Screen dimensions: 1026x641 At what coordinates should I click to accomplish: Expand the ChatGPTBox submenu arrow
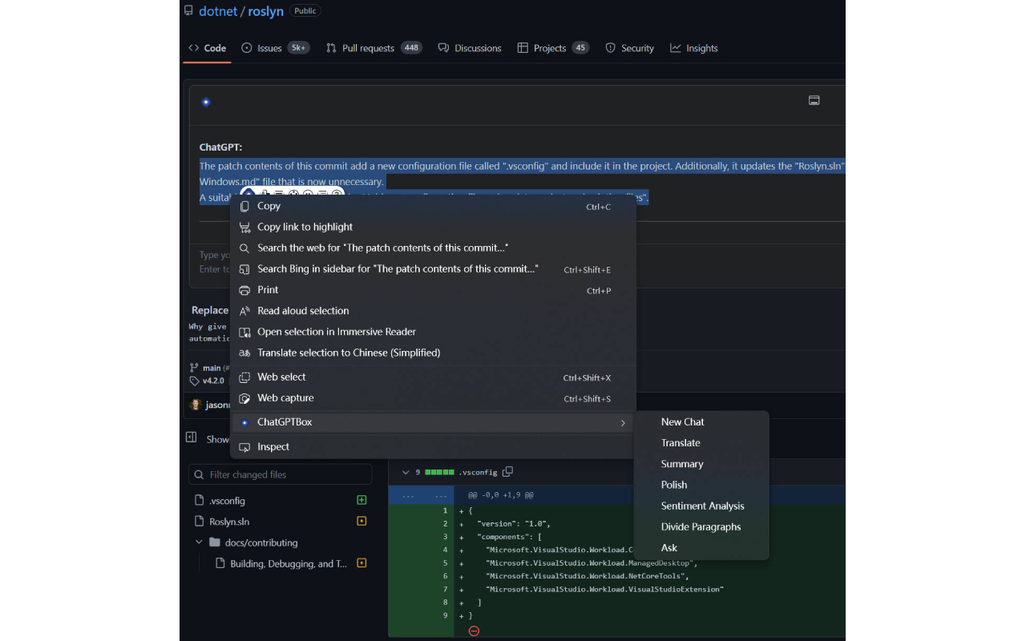(x=623, y=422)
